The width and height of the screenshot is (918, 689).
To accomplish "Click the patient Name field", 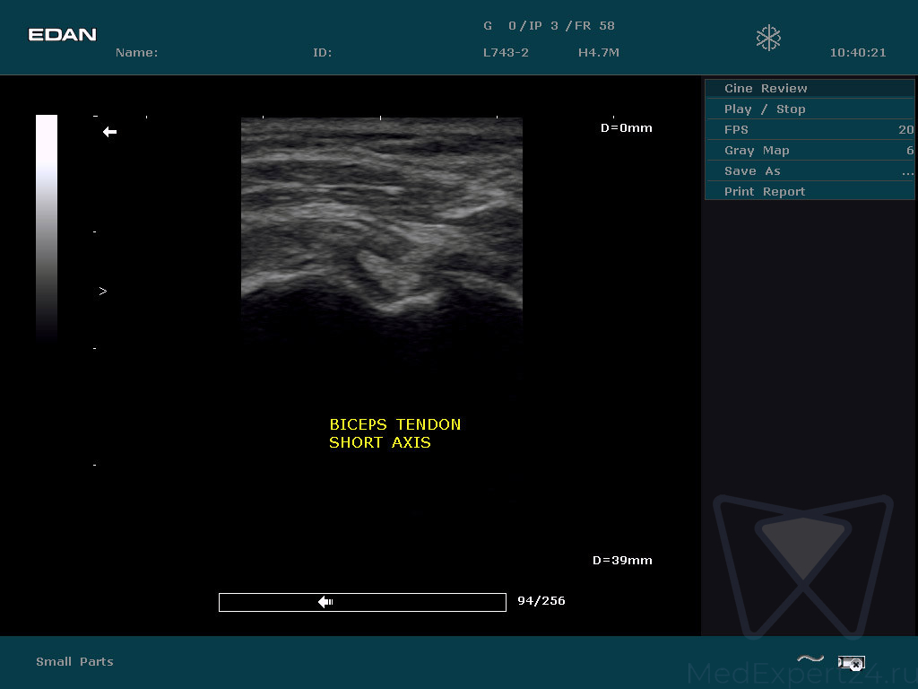I will point(136,53).
